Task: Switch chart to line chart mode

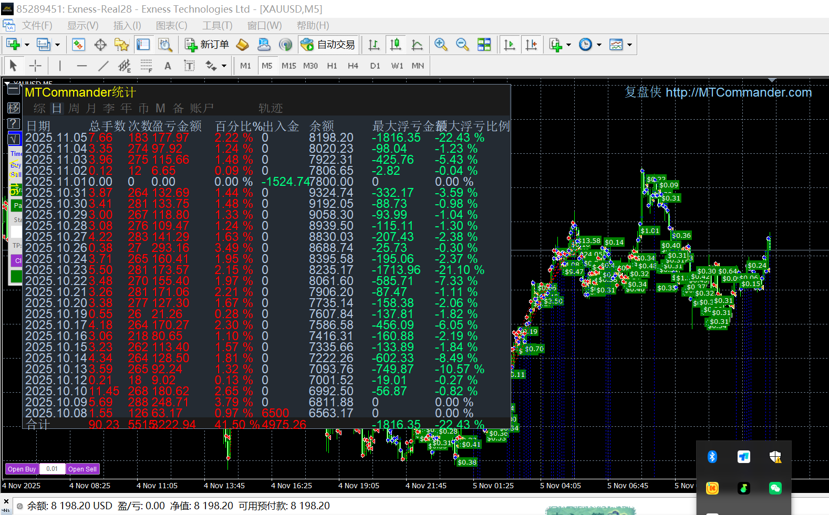Action: [417, 45]
